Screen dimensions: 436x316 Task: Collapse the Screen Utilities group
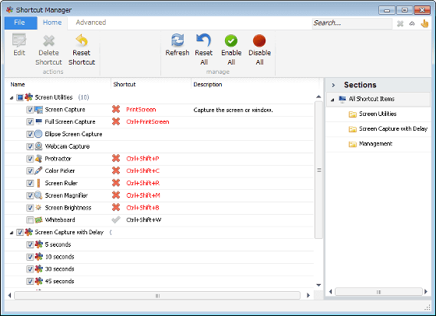(12, 98)
